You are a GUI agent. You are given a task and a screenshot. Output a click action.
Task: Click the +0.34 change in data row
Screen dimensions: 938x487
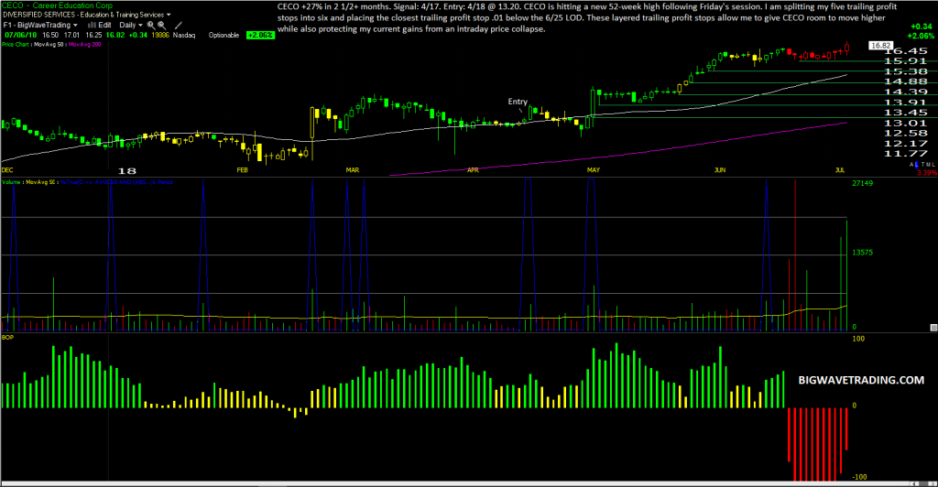pyautogui.click(x=138, y=36)
